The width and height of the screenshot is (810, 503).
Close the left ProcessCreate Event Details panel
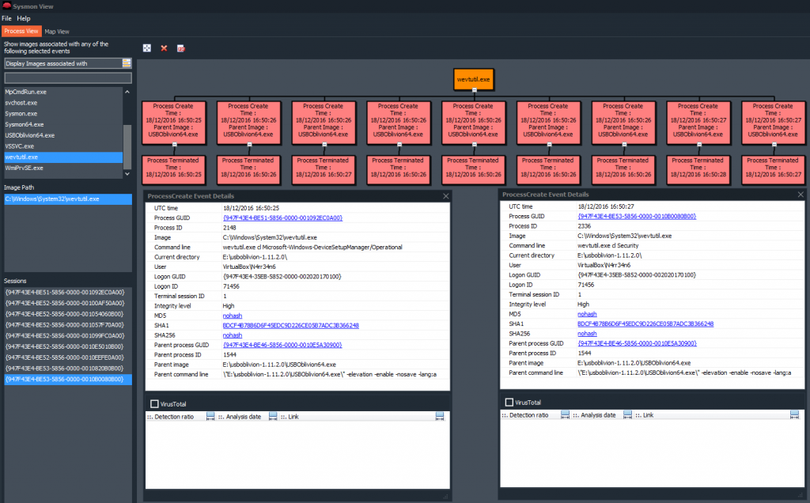pyautogui.click(x=445, y=195)
